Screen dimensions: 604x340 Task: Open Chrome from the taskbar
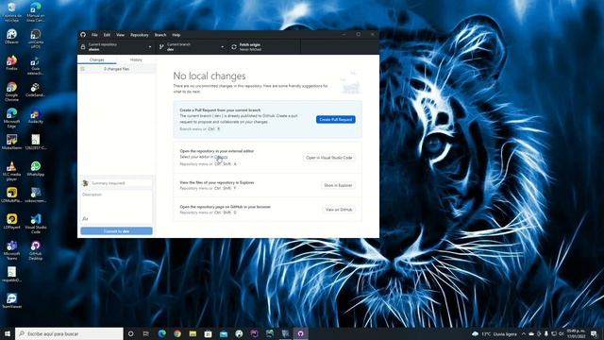point(177,333)
